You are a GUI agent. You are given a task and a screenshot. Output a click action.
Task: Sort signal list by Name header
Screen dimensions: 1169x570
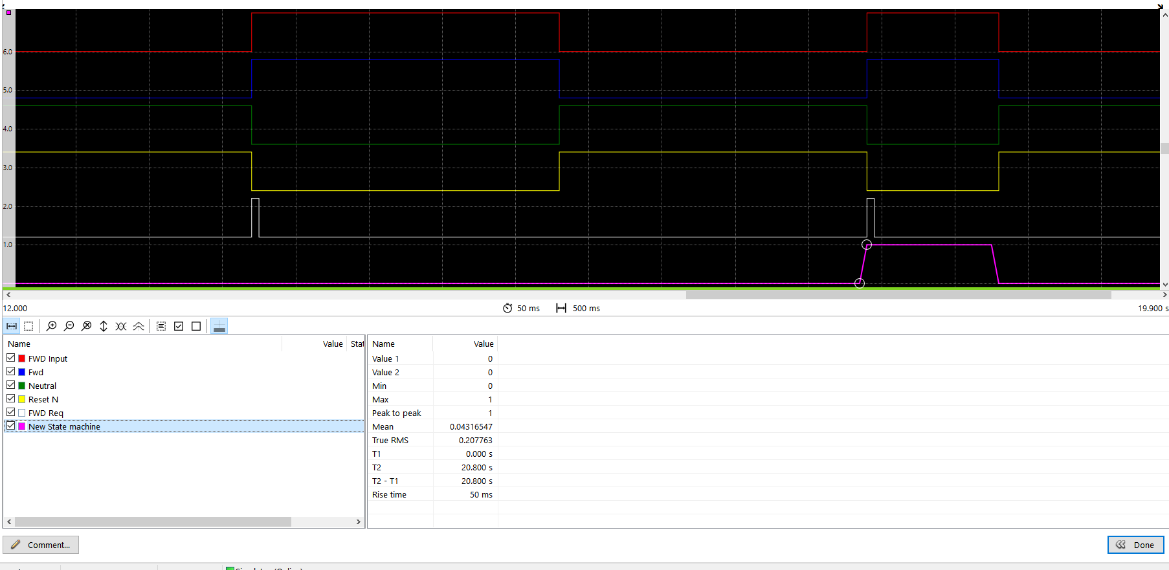tap(142, 344)
